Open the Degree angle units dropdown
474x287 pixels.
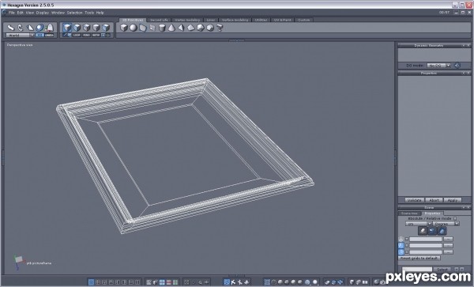[x=446, y=224]
